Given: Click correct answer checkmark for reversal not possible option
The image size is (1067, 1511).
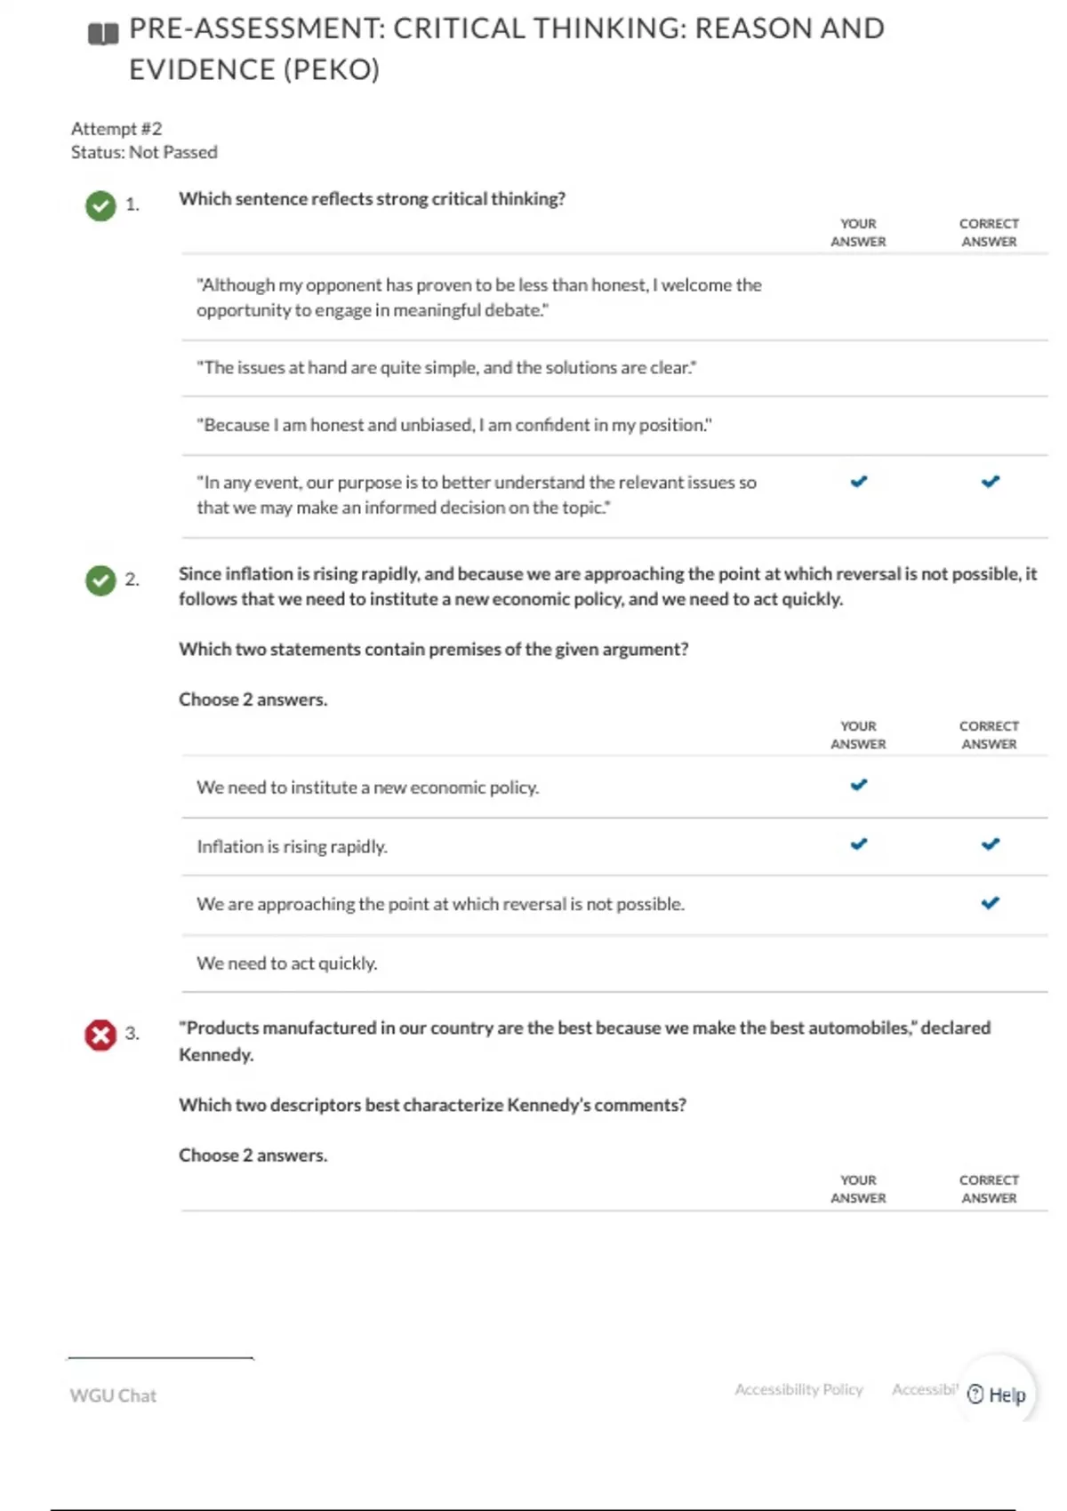Looking at the screenshot, I should (990, 903).
